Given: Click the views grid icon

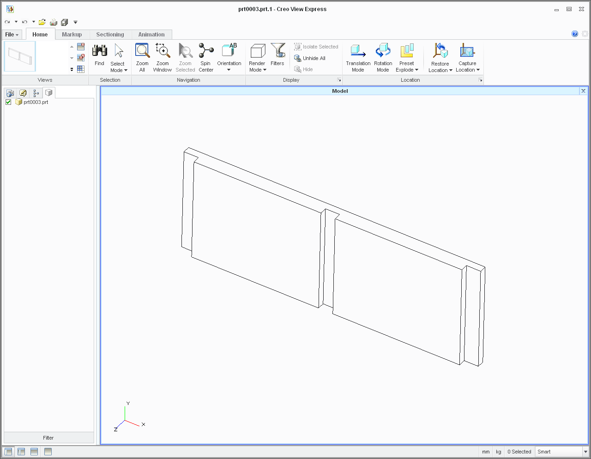Looking at the screenshot, I should click(81, 69).
